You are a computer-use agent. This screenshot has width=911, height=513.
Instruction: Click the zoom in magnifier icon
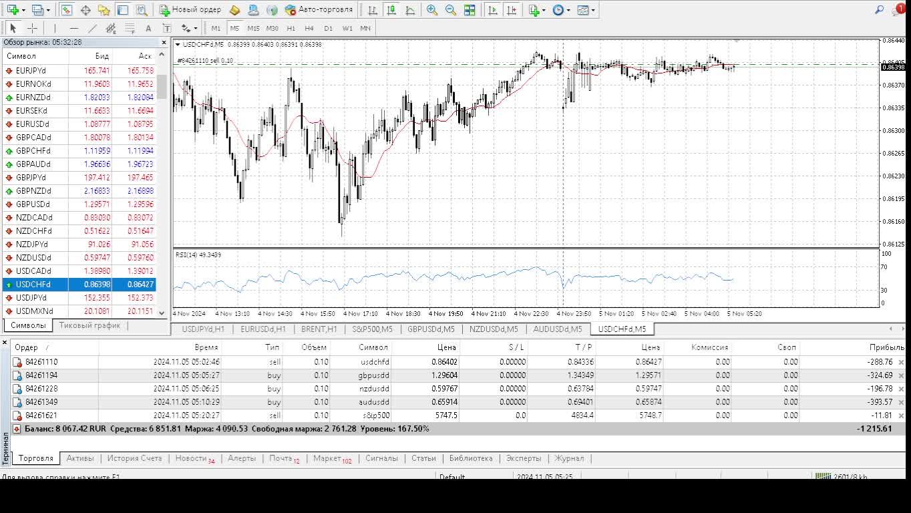point(432,10)
